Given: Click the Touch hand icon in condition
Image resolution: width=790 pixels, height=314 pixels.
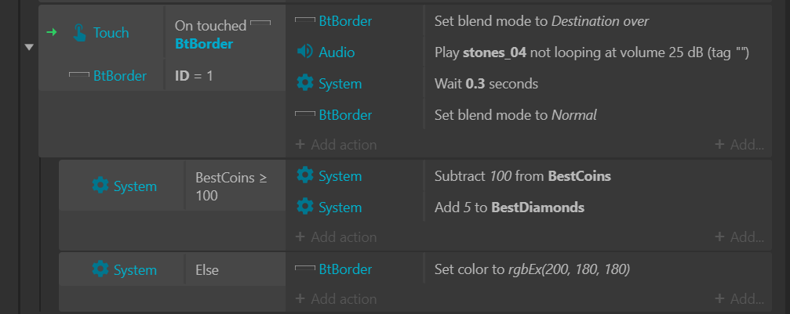Looking at the screenshot, I should coord(79,33).
